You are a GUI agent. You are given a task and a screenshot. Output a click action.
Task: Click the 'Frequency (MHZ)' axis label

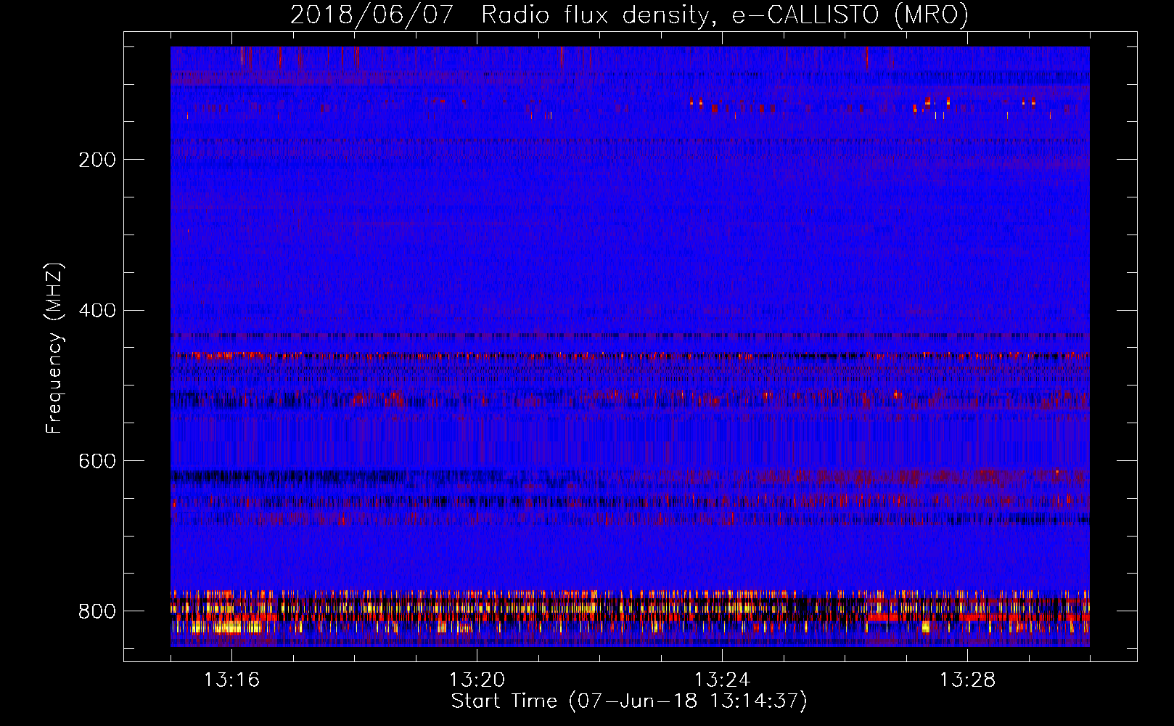(x=54, y=348)
